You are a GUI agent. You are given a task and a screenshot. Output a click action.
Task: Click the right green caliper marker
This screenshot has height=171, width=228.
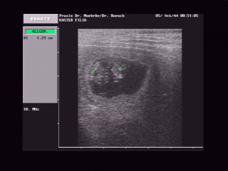coord(122,69)
